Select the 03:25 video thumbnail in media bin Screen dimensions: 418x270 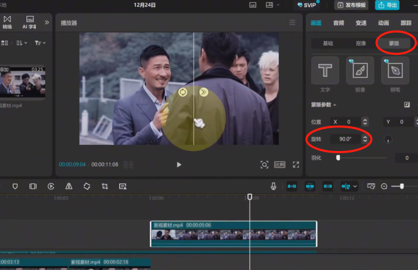coord(22,82)
